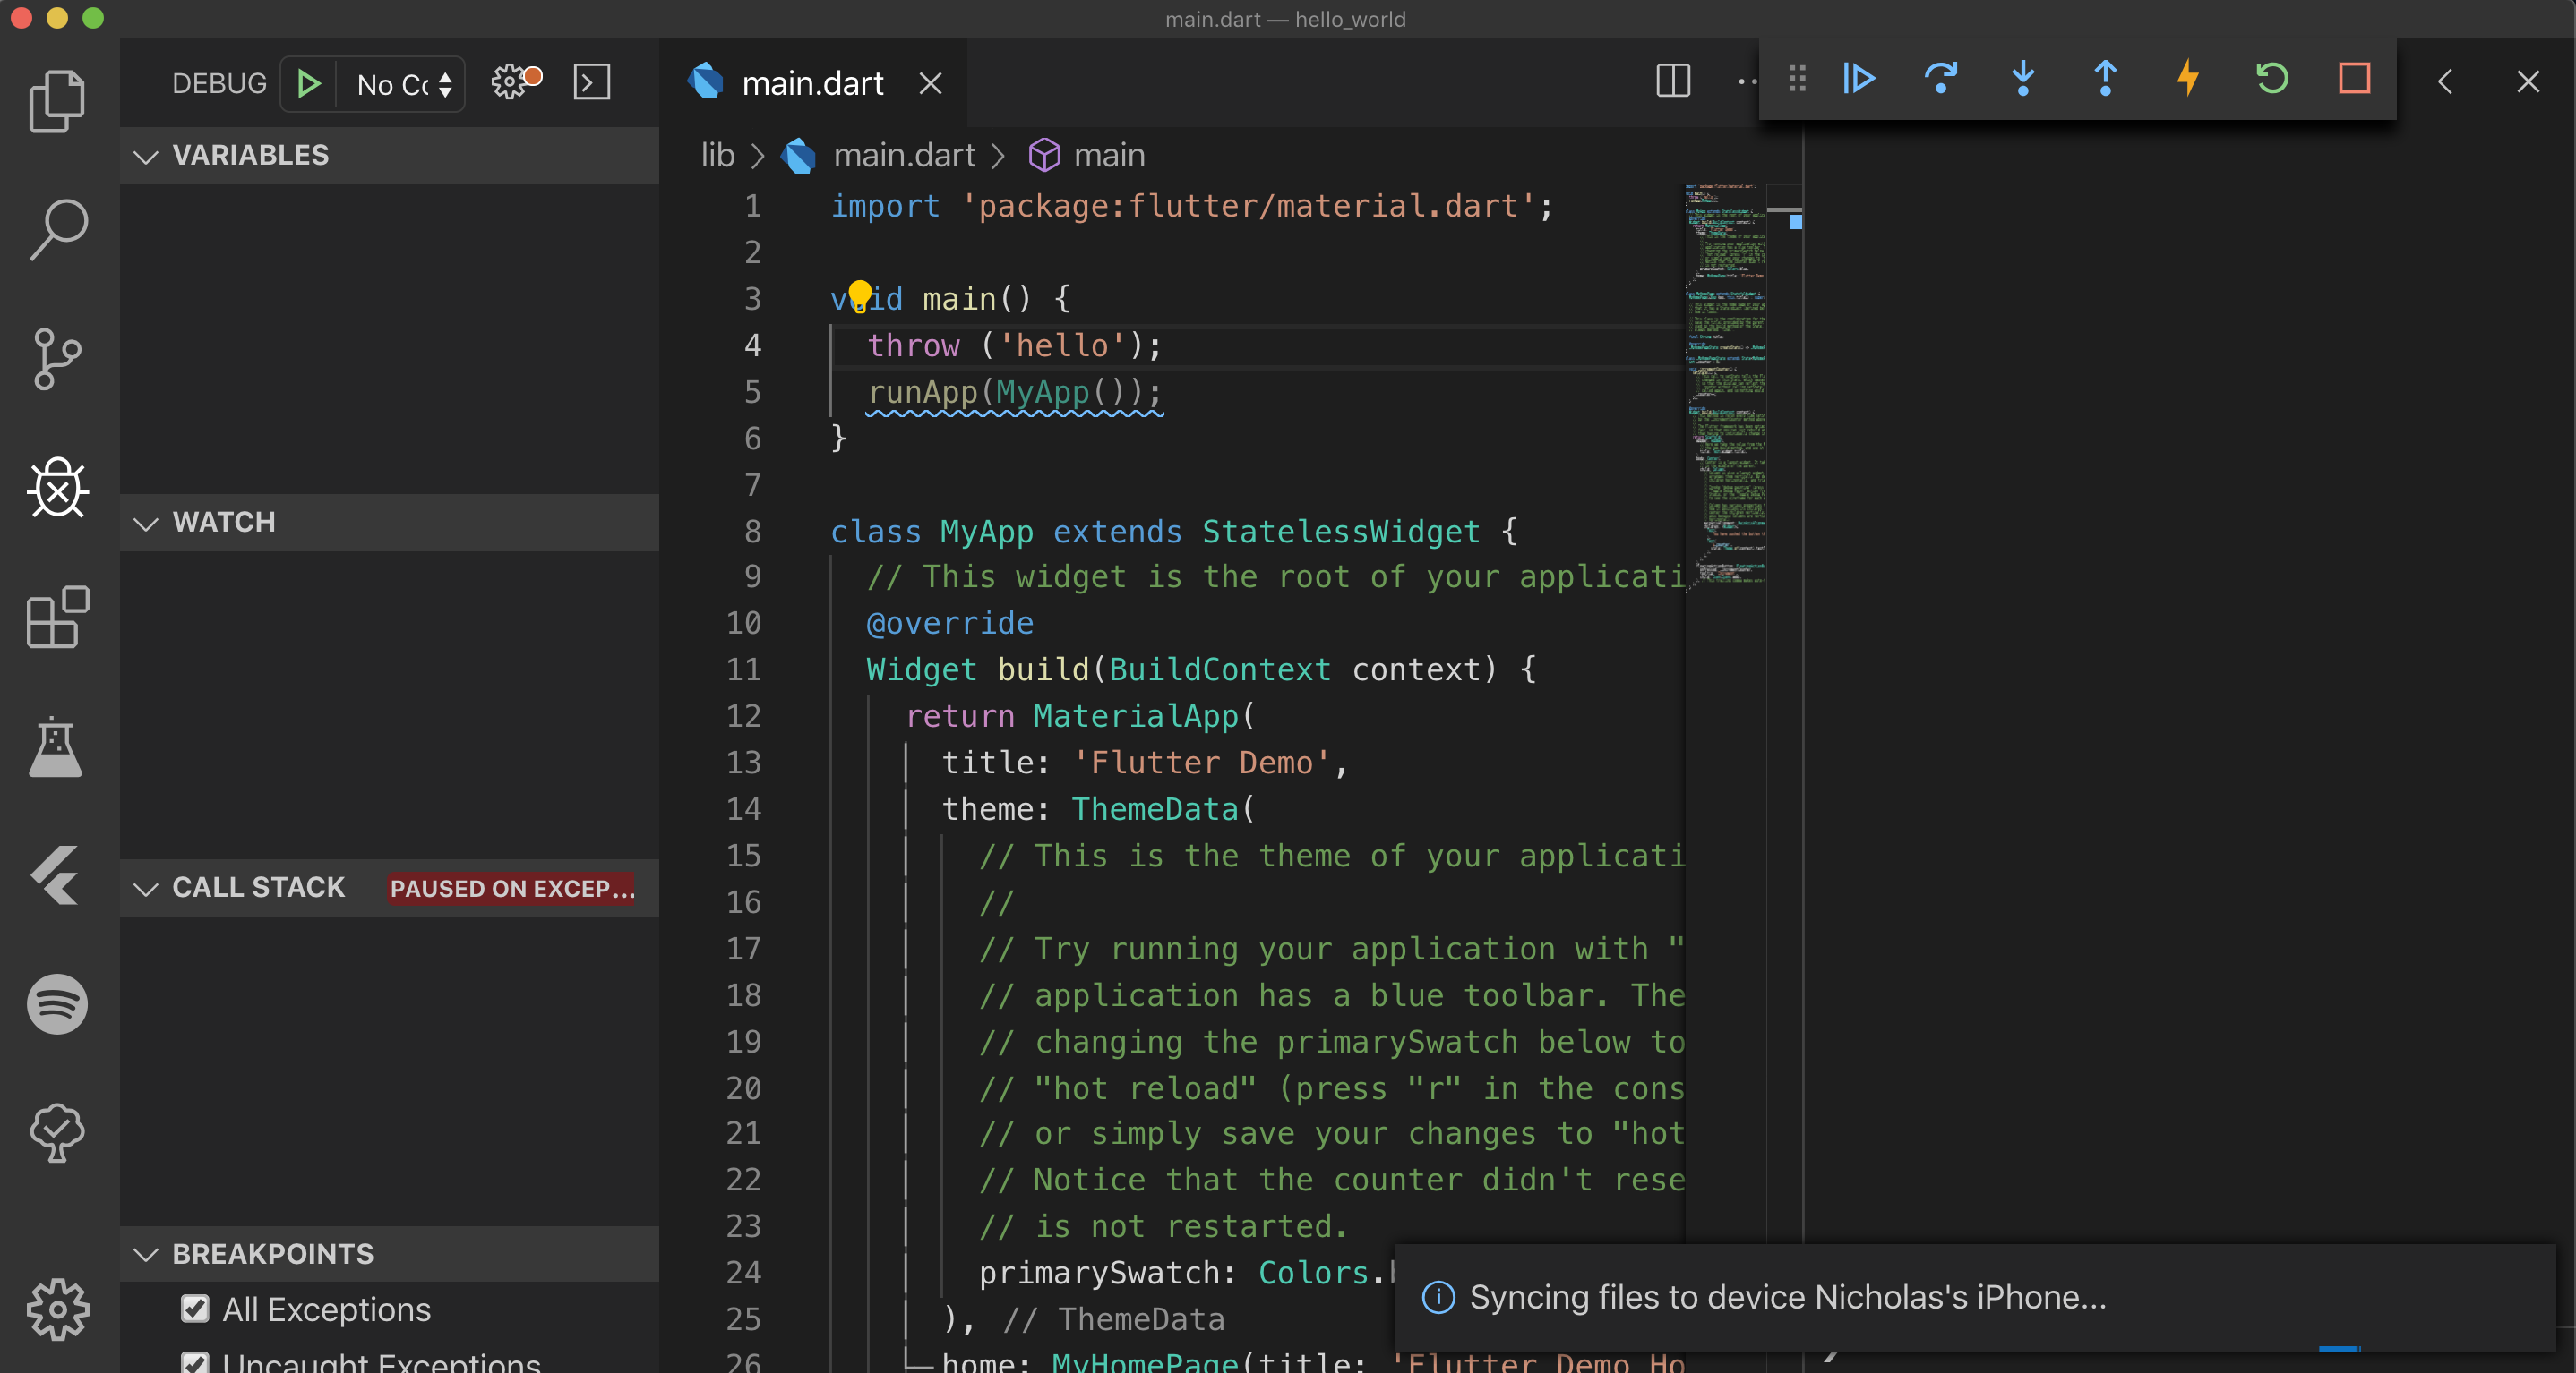Select the main.dart editor tab
The image size is (2576, 1373).
click(x=812, y=82)
